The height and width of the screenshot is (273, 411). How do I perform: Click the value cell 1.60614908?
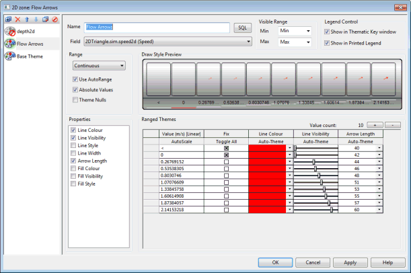coord(182,196)
